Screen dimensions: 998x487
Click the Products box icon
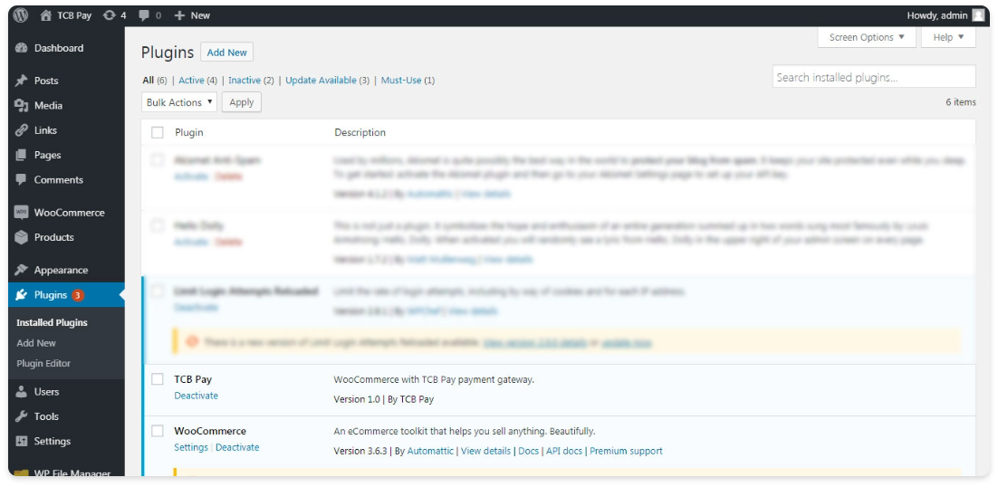pyautogui.click(x=22, y=237)
